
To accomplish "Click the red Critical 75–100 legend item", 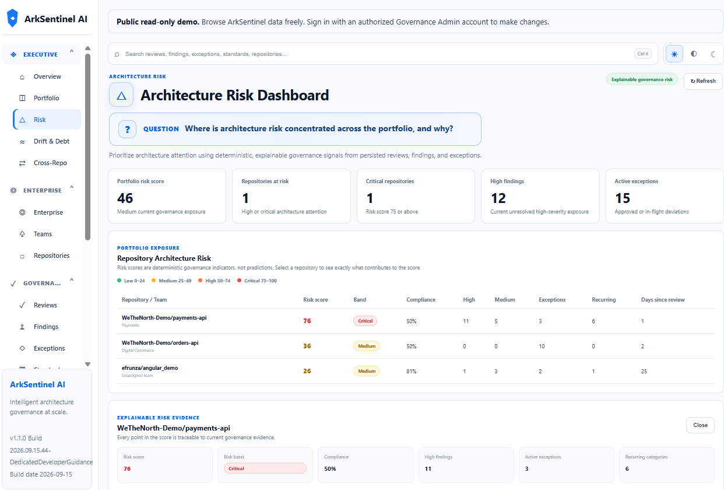I will 257,281.
